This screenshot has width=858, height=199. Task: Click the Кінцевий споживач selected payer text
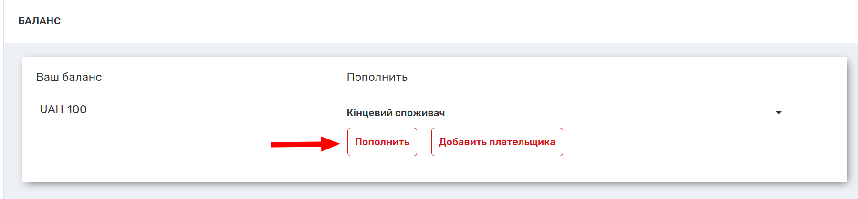click(x=396, y=113)
